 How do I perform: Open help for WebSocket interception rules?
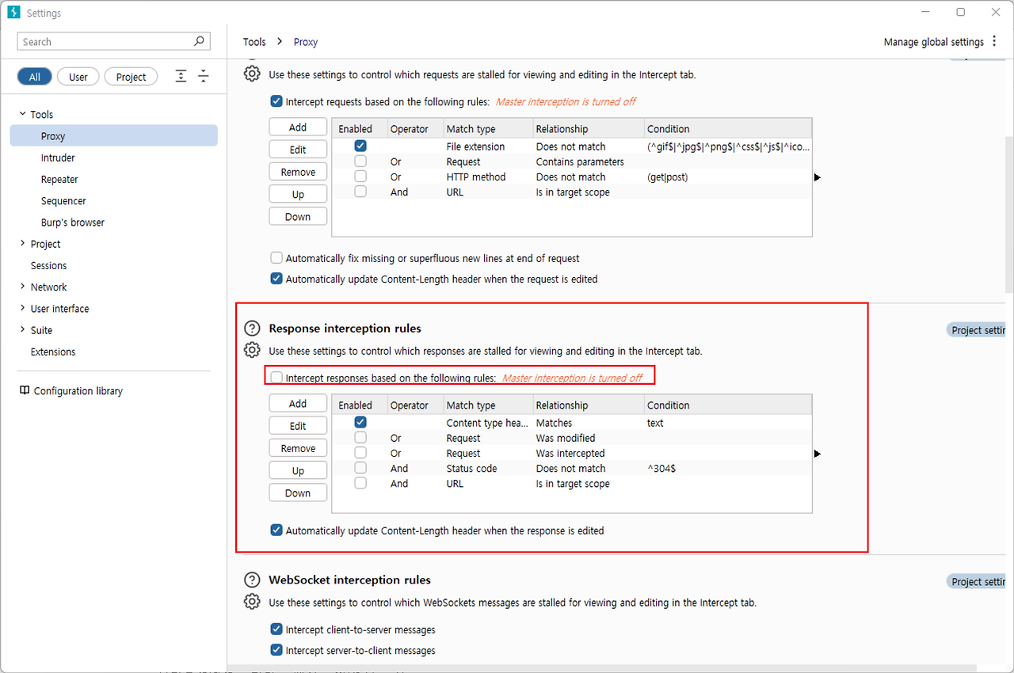coord(252,580)
